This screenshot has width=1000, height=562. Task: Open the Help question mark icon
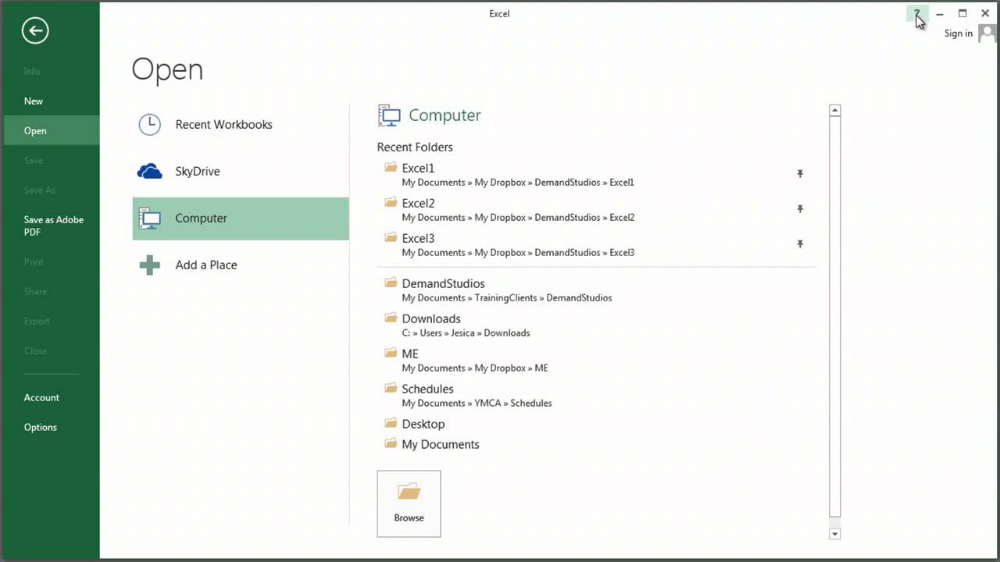click(x=917, y=13)
